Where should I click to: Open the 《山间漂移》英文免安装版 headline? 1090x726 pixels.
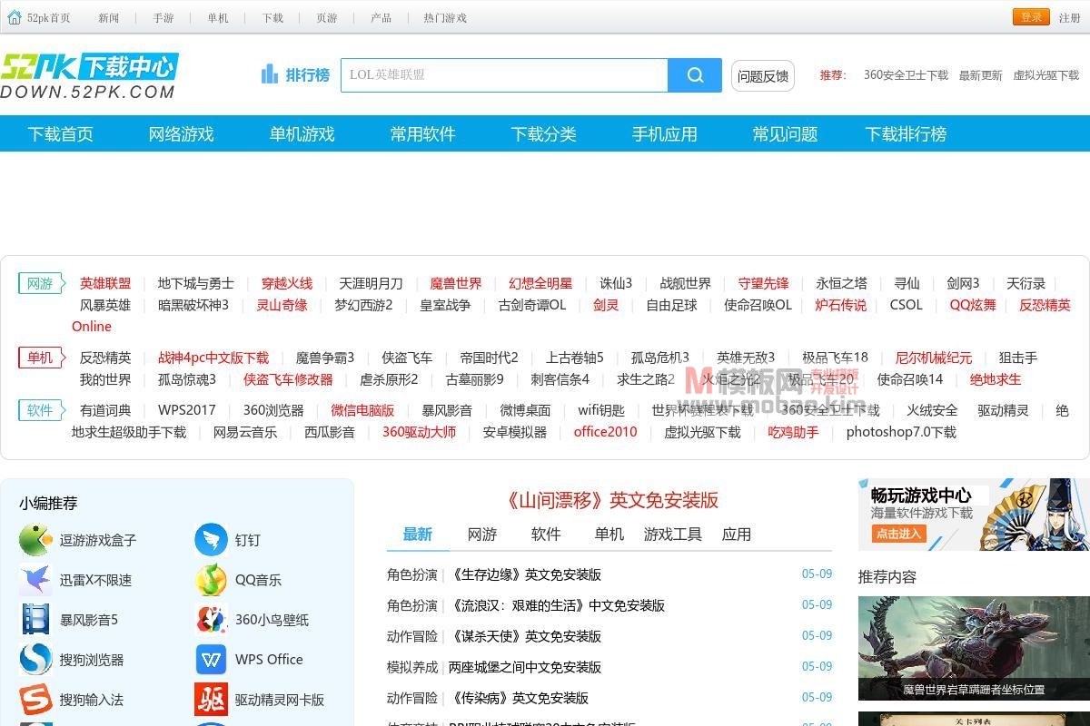click(609, 500)
